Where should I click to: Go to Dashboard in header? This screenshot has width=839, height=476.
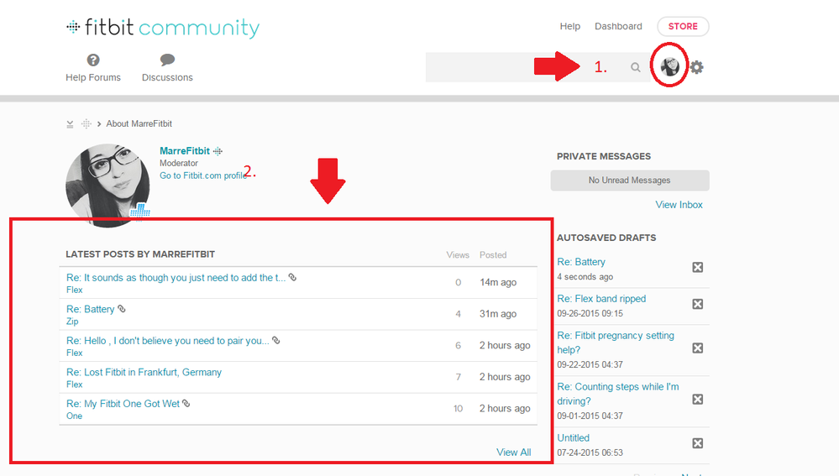pos(618,26)
